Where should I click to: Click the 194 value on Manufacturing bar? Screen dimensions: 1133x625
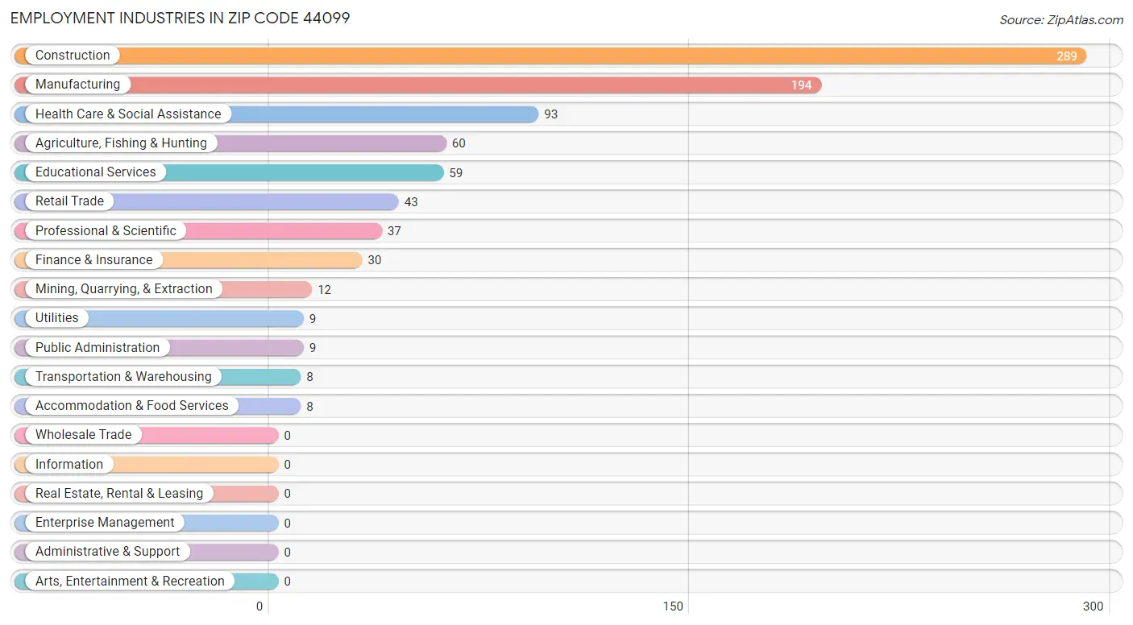pyautogui.click(x=801, y=85)
